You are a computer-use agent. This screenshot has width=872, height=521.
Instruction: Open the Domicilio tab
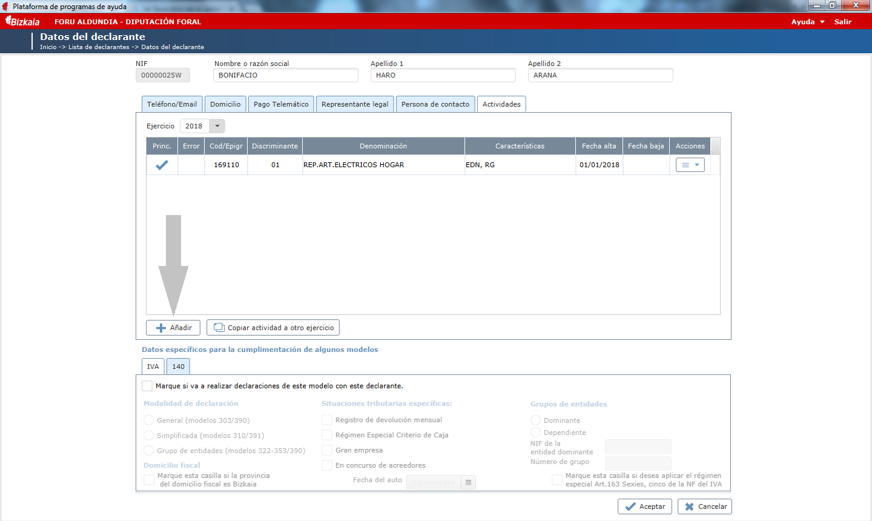coord(225,104)
